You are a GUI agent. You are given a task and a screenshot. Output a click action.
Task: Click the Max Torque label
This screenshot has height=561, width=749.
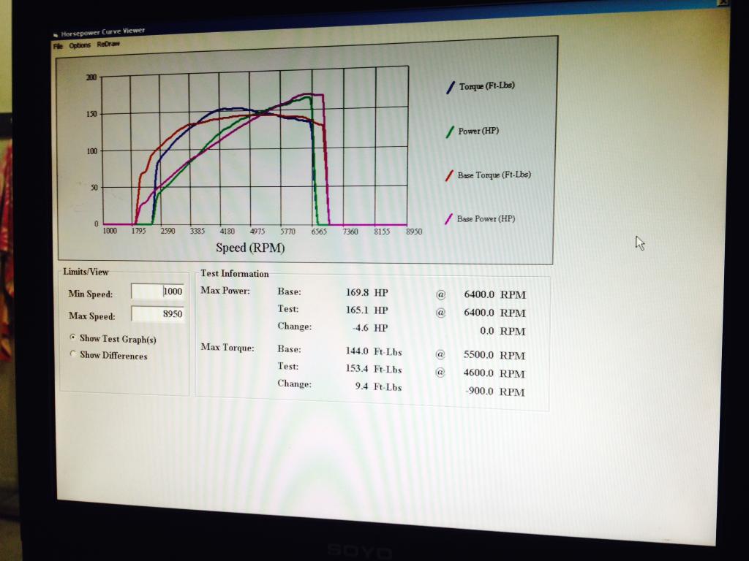click(227, 347)
